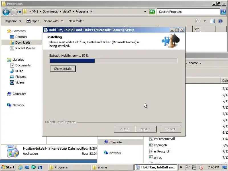Open the view options dropdown arrow

(205, 21)
